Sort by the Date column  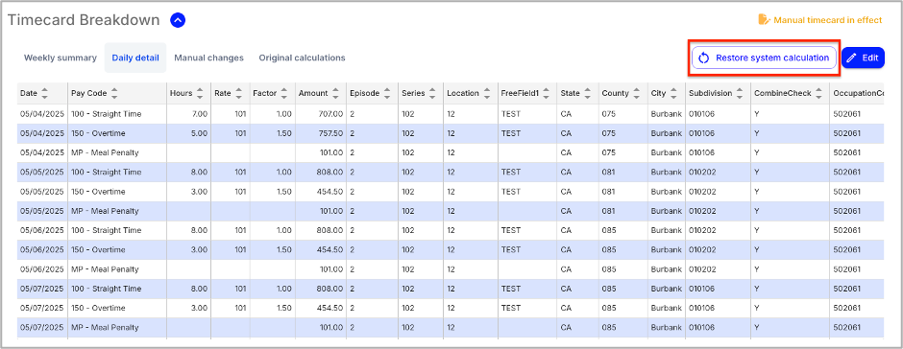pyautogui.click(x=44, y=93)
